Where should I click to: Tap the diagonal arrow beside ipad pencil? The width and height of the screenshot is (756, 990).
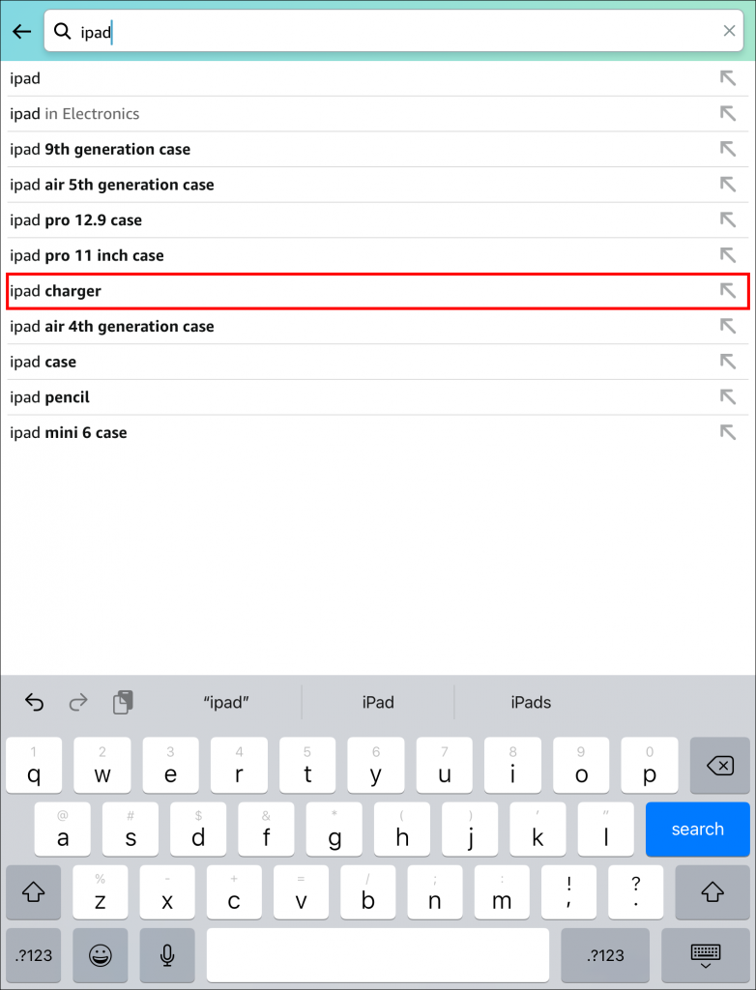coord(727,396)
